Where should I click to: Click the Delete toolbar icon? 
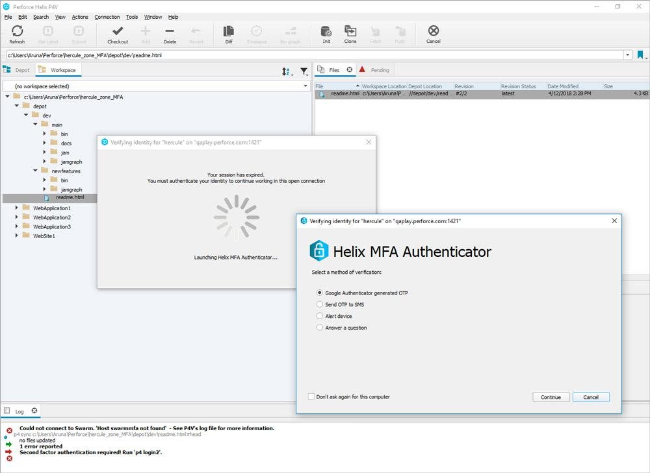tap(170, 31)
